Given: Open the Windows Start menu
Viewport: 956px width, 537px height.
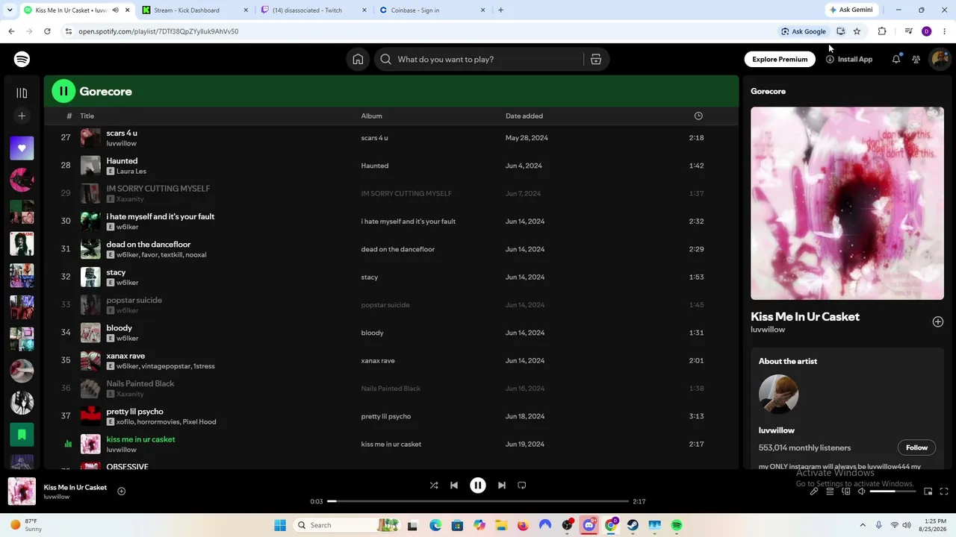Looking at the screenshot, I should click(x=280, y=525).
